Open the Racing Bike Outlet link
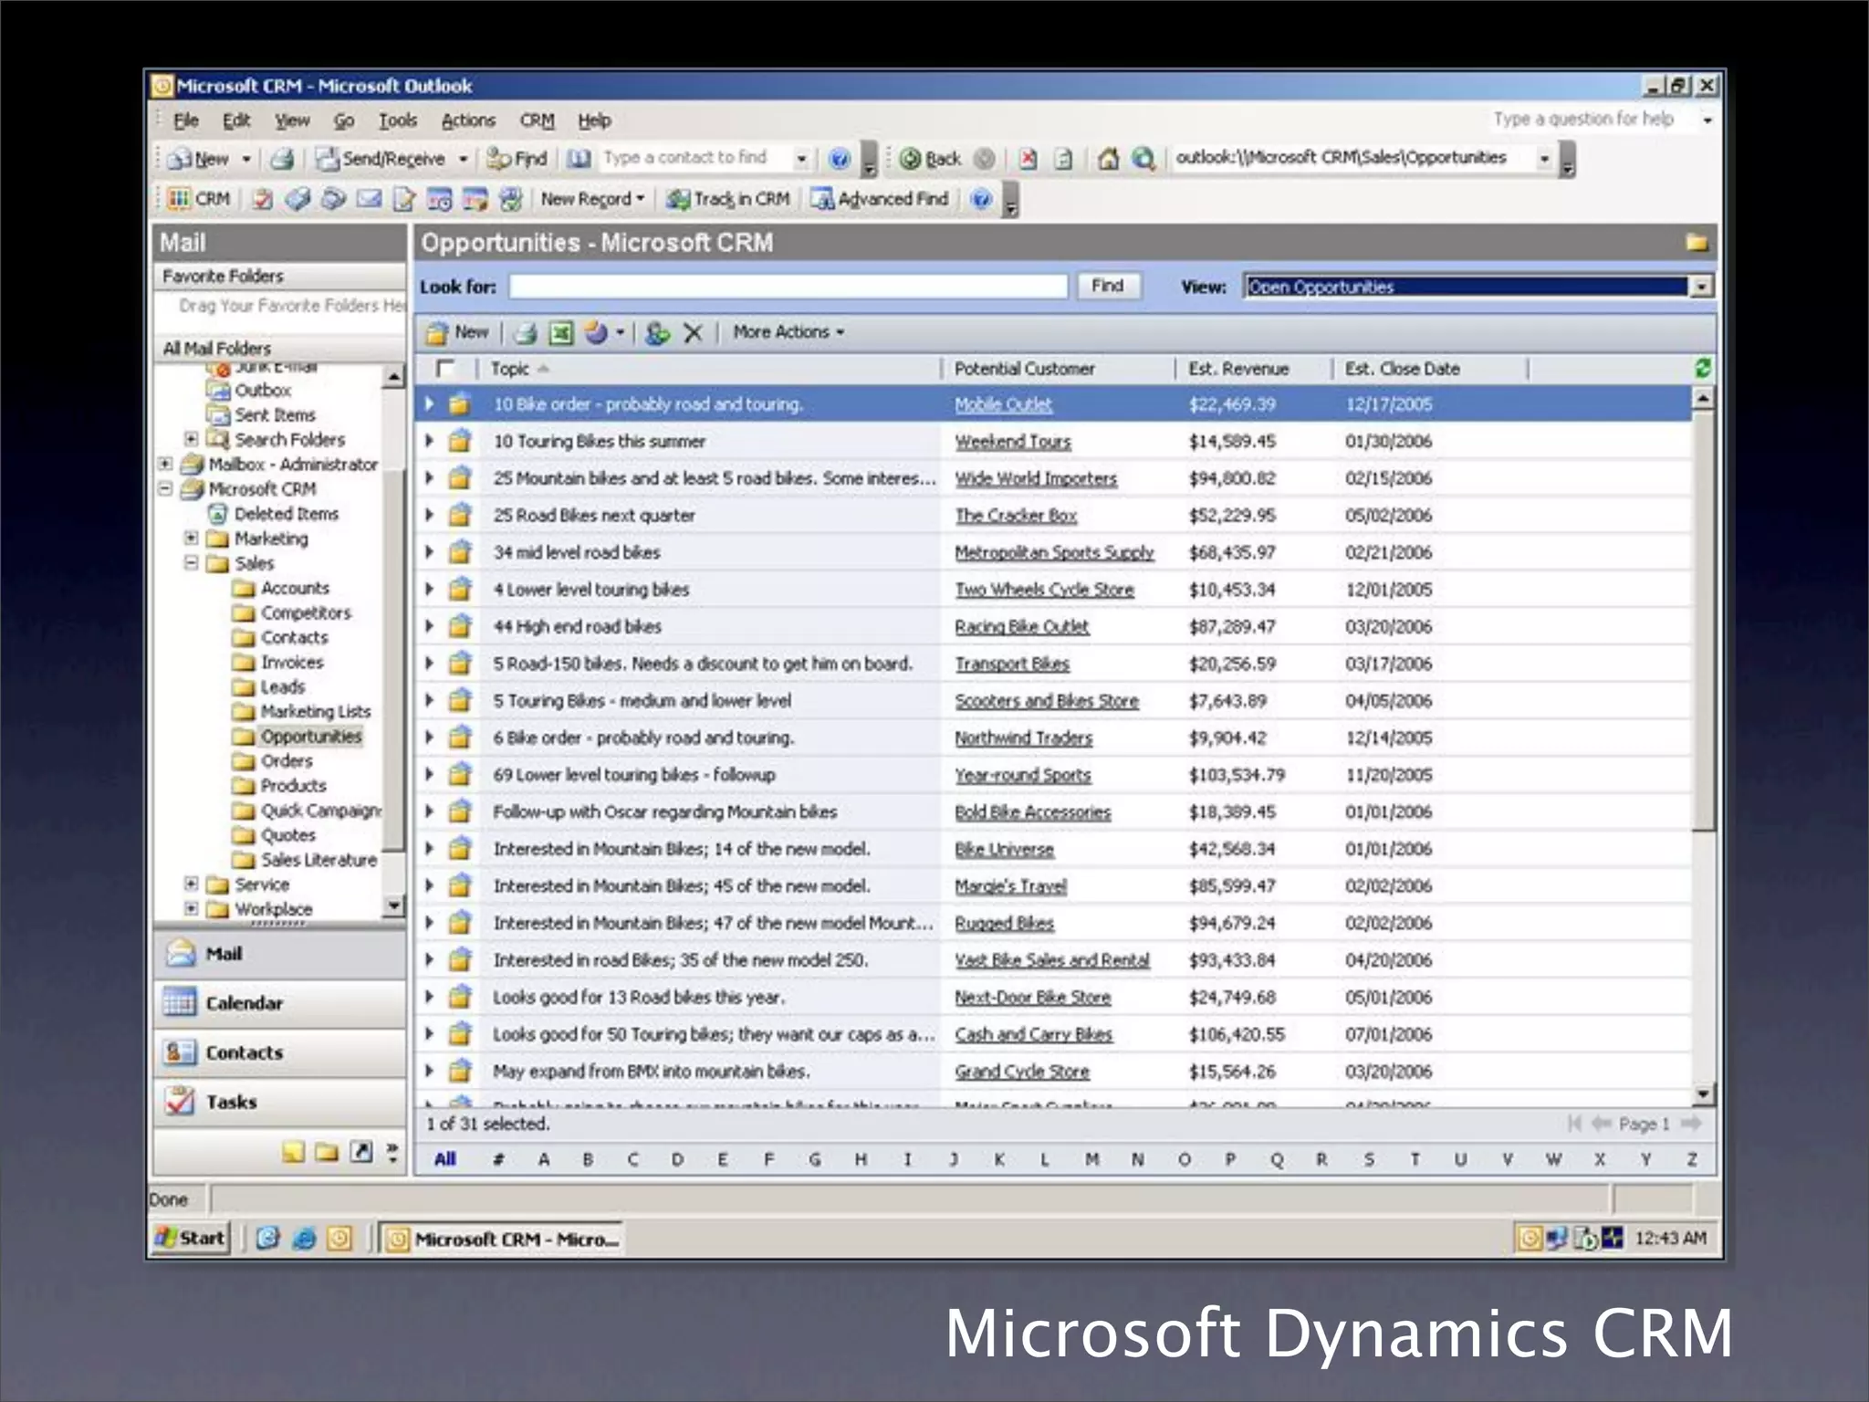This screenshot has height=1402, width=1869. (1021, 627)
